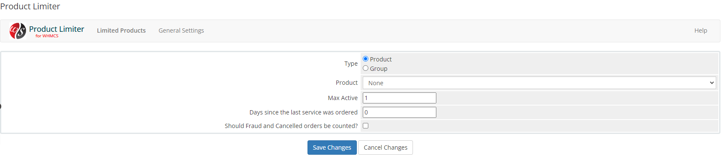Click the 'Group' radio option label
Screen dimensions: 723x156
click(379, 69)
